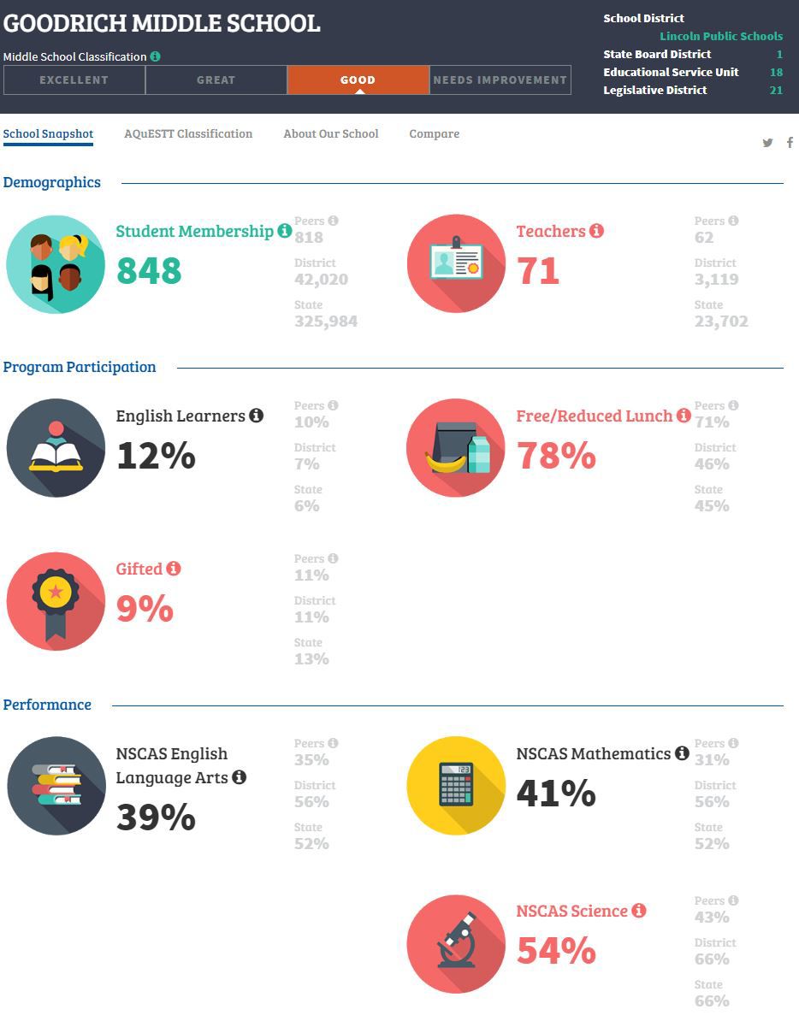Click the microscope NSCAS Science icon
Viewport: 799px width, 1021px height.
[x=456, y=944]
